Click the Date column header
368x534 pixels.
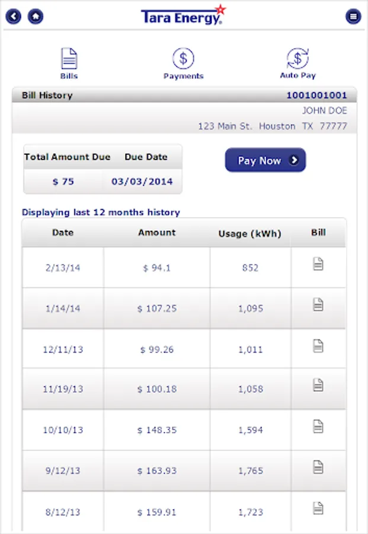(63, 233)
